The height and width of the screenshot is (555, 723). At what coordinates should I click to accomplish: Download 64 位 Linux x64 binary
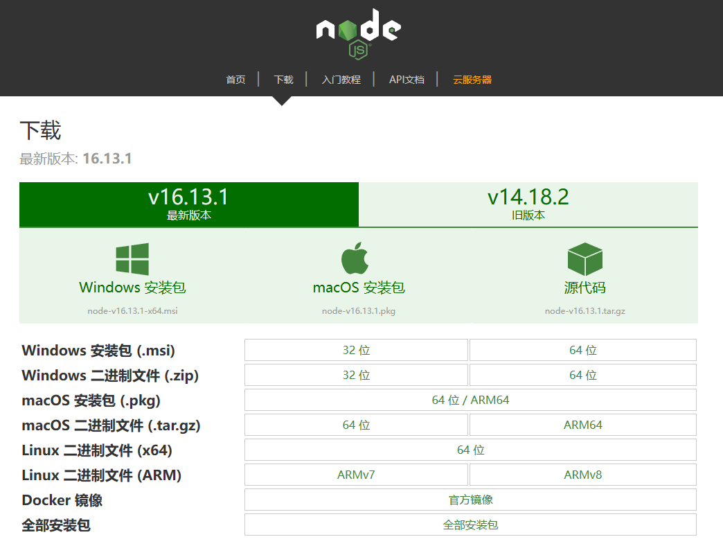[x=470, y=450]
